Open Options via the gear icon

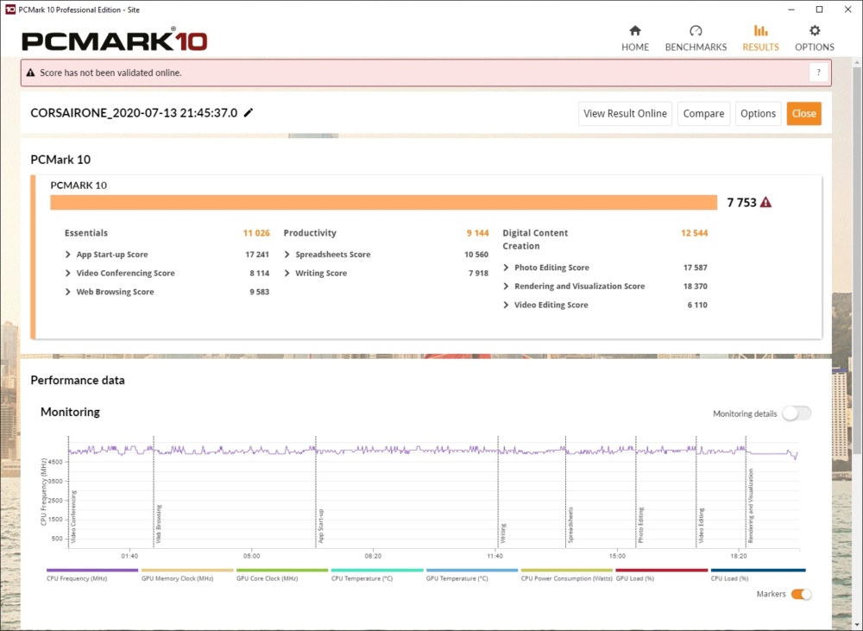pyautogui.click(x=815, y=30)
